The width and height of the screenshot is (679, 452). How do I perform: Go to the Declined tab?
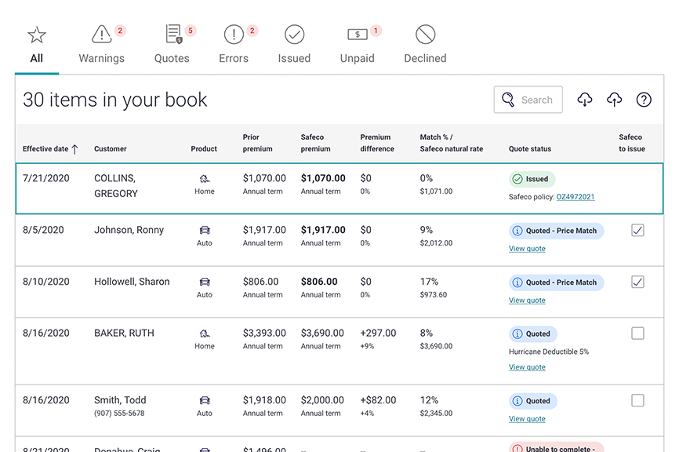pyautogui.click(x=425, y=45)
